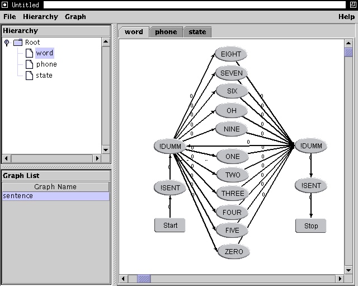The height and width of the screenshot is (286, 358).
Task: Click graph canvas scroll up arrow
Action: tap(348, 43)
